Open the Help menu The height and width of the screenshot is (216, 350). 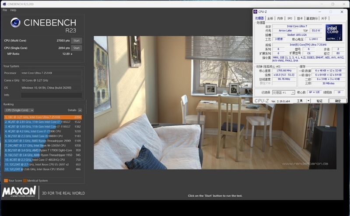pyautogui.click(x=13, y=10)
